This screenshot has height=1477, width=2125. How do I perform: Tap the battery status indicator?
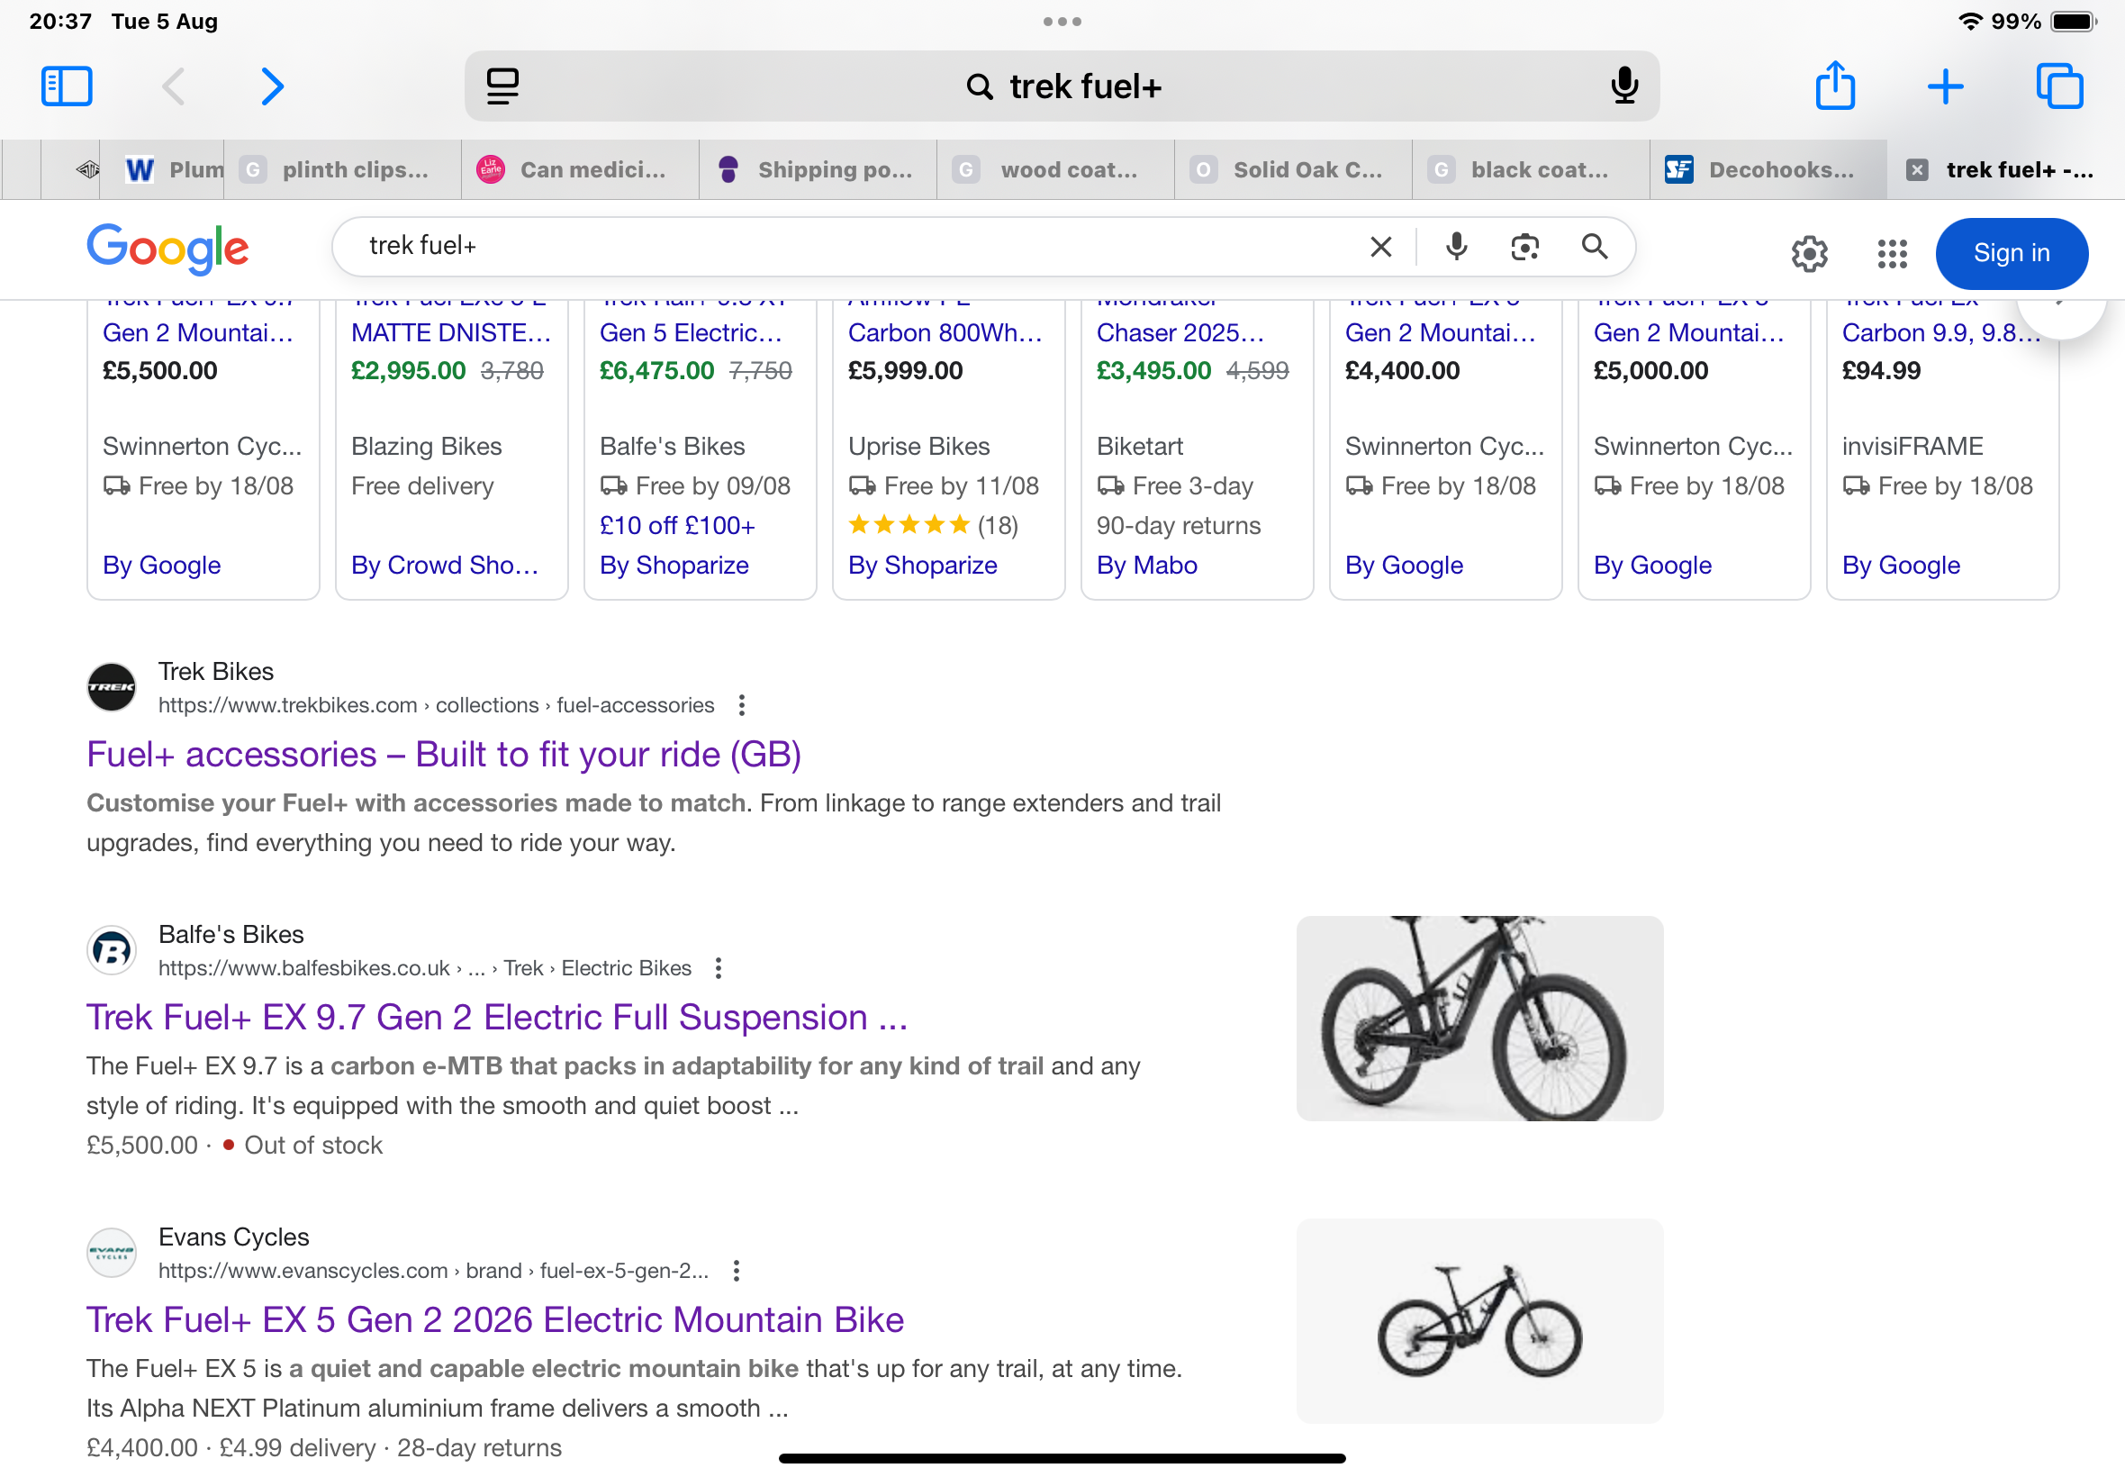(x=2073, y=22)
